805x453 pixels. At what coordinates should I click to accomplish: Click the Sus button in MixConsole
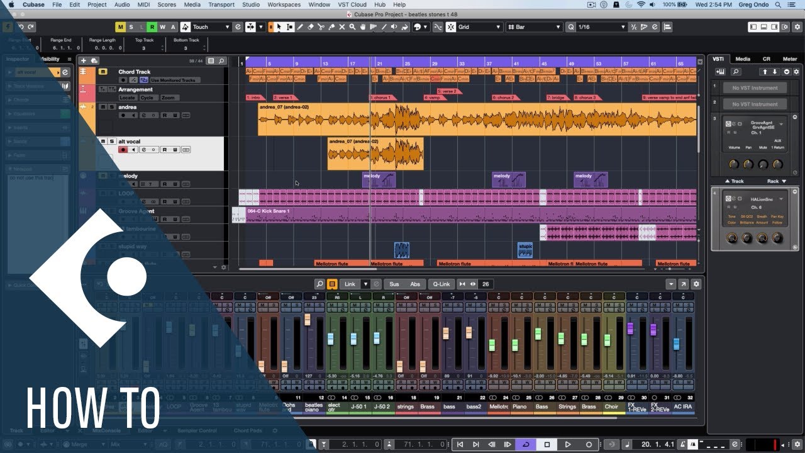coord(394,284)
